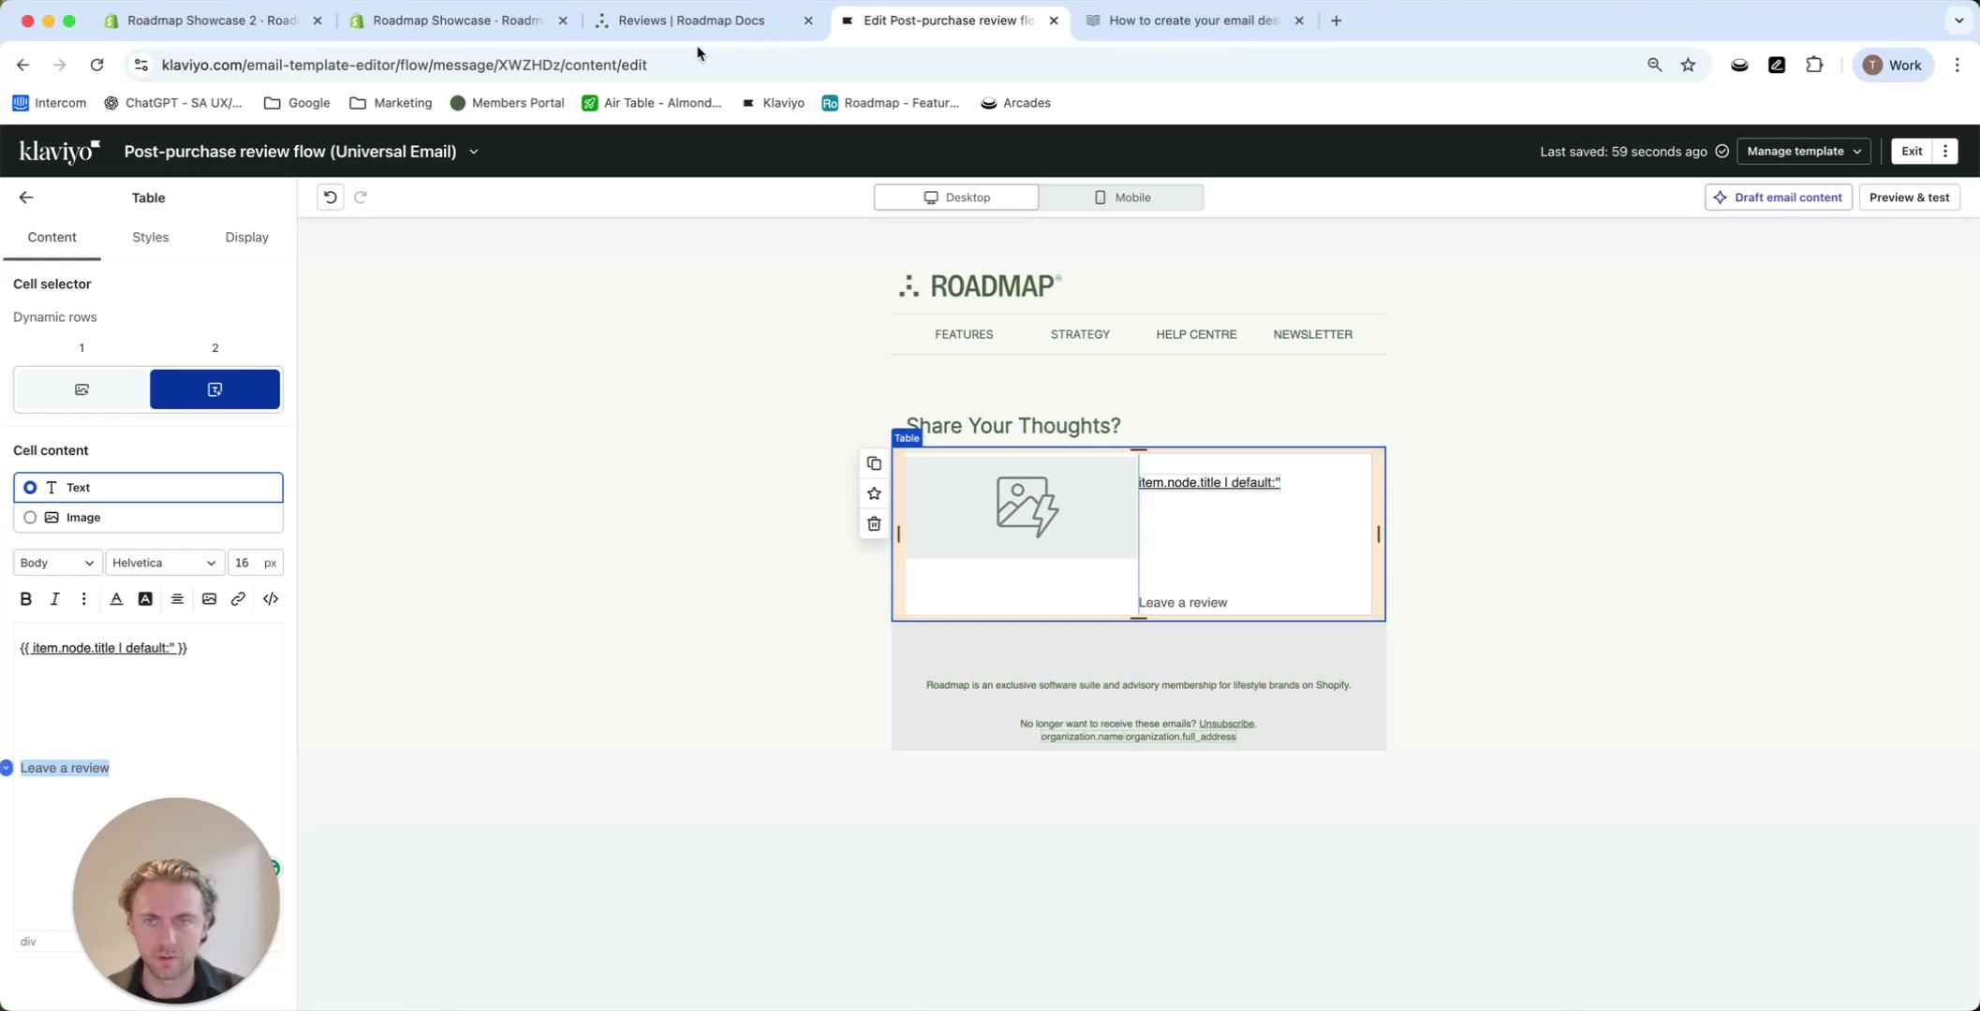Edit the font size input field
1980x1011 pixels.
(x=242, y=563)
